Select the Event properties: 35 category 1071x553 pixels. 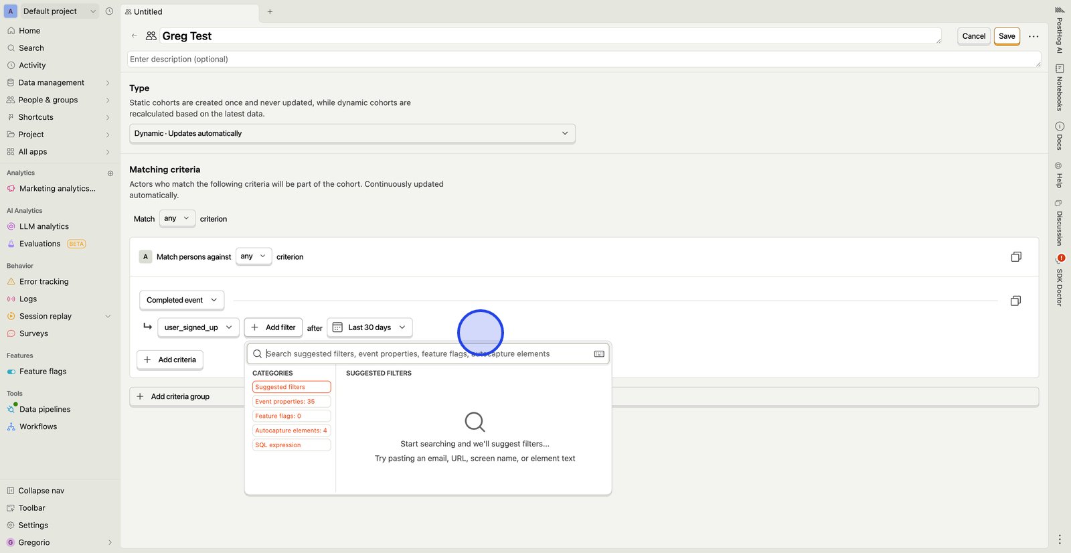click(291, 402)
